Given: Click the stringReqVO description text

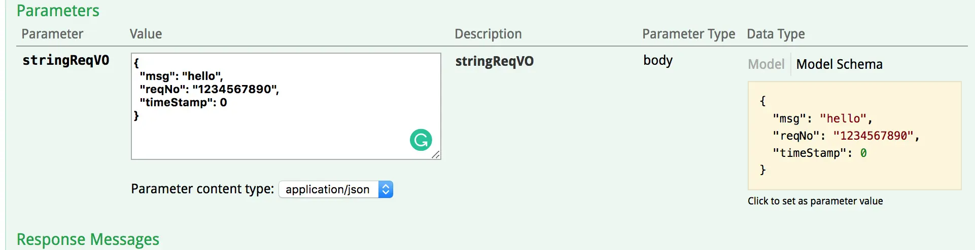Looking at the screenshot, I should 495,61.
